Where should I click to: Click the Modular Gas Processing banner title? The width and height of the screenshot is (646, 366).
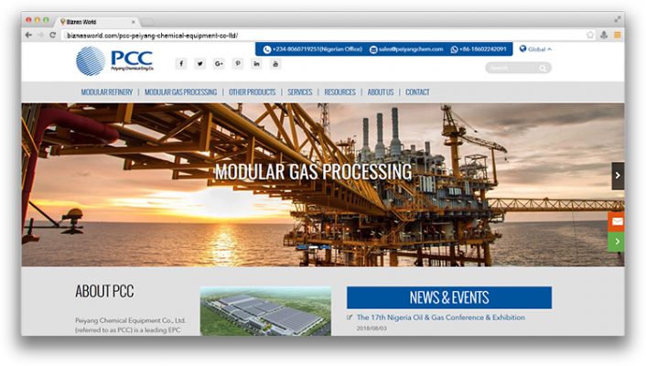click(x=313, y=171)
